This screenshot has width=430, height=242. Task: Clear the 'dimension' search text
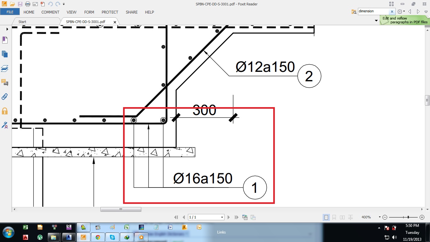392,11
